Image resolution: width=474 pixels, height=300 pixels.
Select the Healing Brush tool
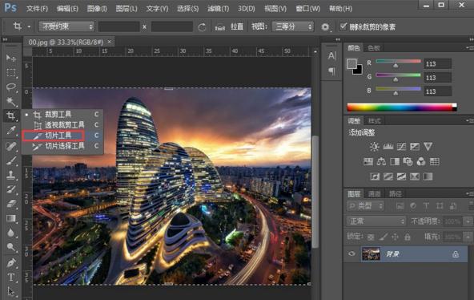click(x=11, y=146)
